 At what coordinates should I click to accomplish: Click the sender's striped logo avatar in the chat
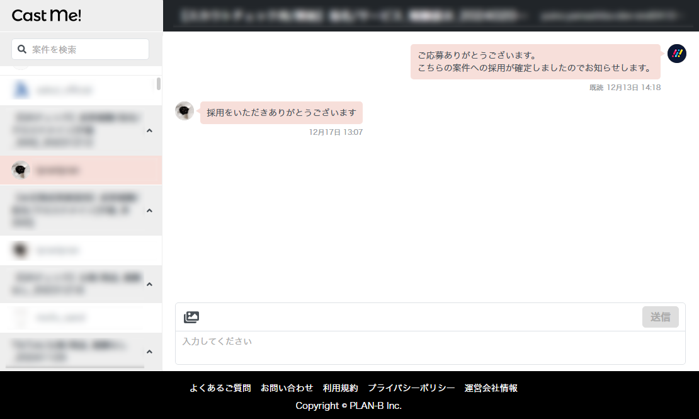click(x=677, y=54)
